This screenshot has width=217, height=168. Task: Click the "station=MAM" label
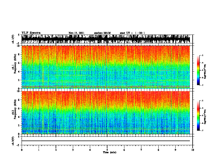pos(102,33)
